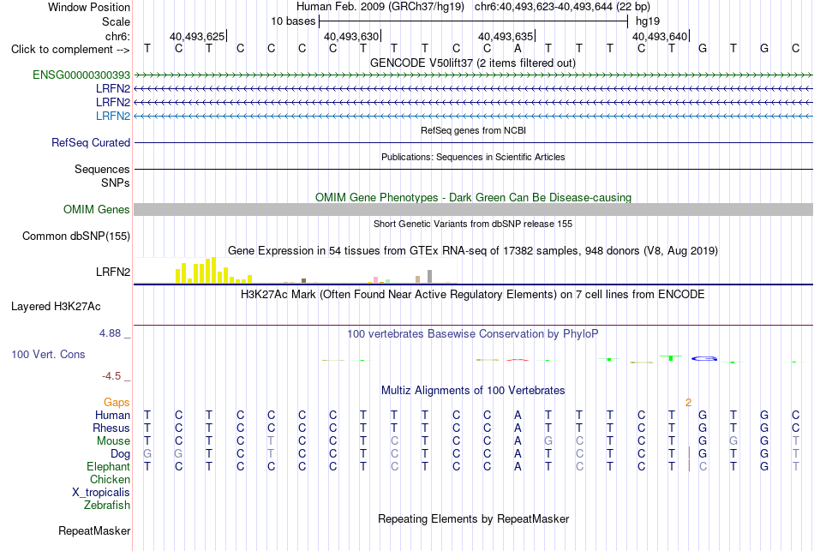Click the gray OMIM Genes bar
This screenshot has height=551, width=814.
[473, 209]
